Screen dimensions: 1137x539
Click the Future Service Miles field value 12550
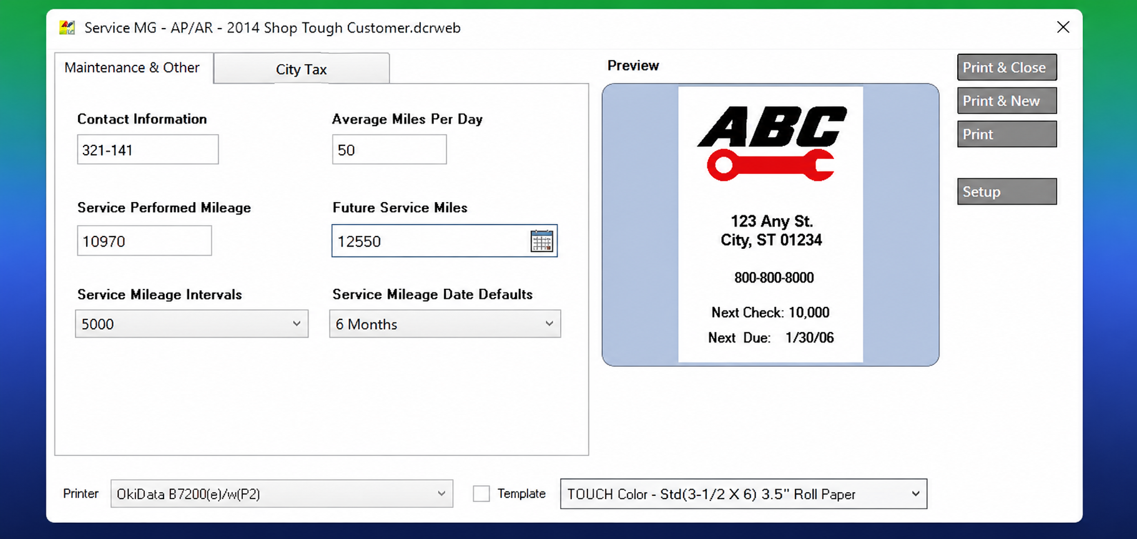[359, 241]
